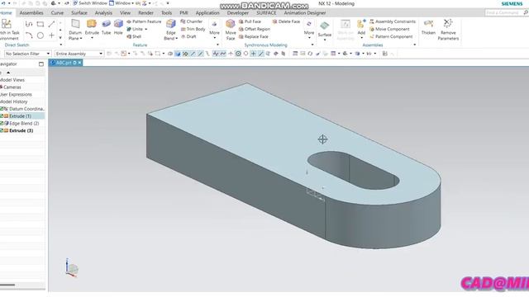Open the Animation Designer tab

(305, 13)
